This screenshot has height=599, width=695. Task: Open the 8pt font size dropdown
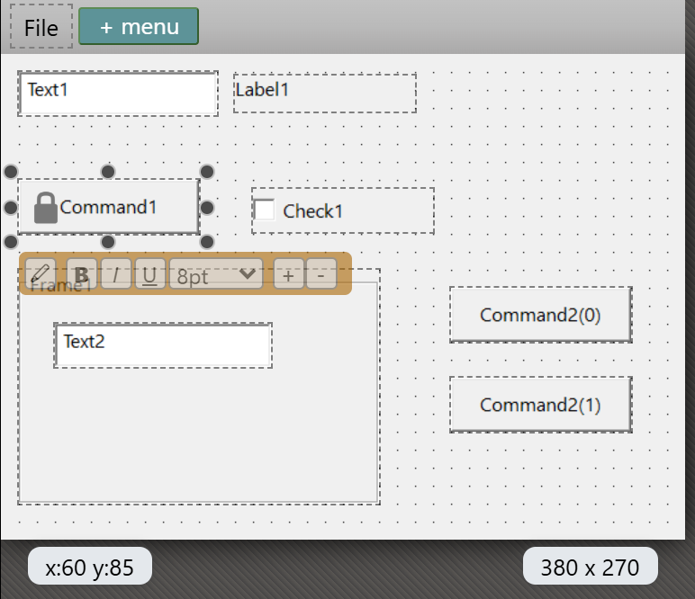coord(216,274)
